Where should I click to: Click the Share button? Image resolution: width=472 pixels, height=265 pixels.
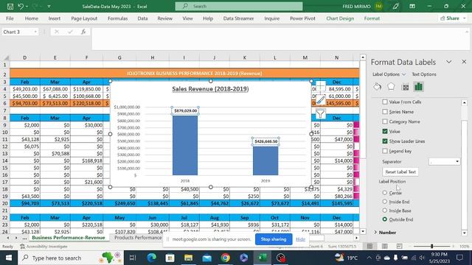pyautogui.click(x=450, y=18)
